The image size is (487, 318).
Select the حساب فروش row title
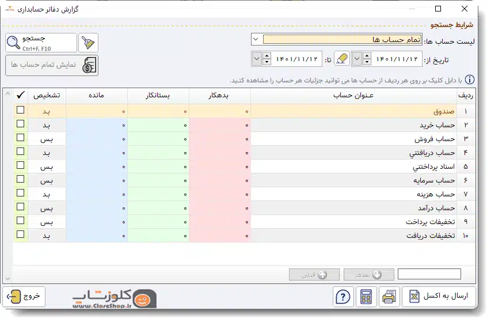pyautogui.click(x=435, y=139)
